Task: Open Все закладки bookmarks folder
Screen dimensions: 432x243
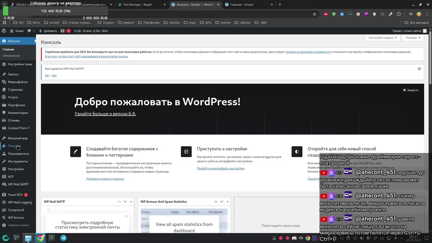Action: tap(416, 23)
